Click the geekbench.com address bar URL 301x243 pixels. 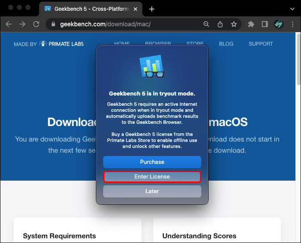tap(105, 24)
